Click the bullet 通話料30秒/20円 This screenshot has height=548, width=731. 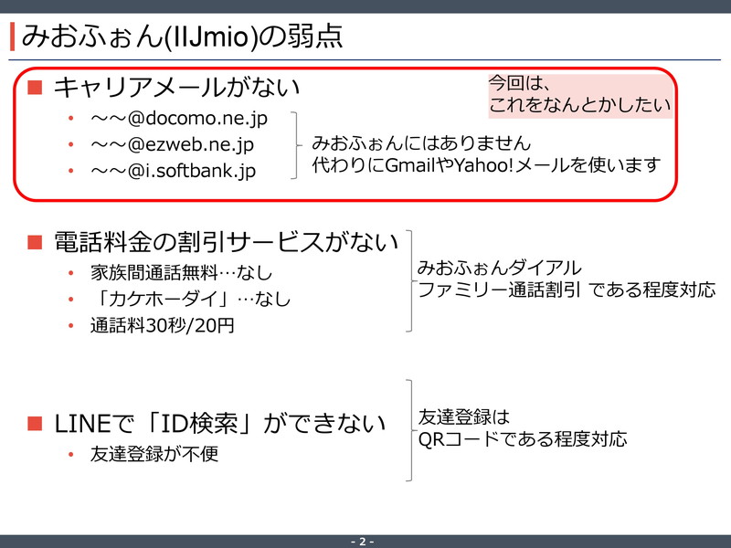[x=163, y=325]
